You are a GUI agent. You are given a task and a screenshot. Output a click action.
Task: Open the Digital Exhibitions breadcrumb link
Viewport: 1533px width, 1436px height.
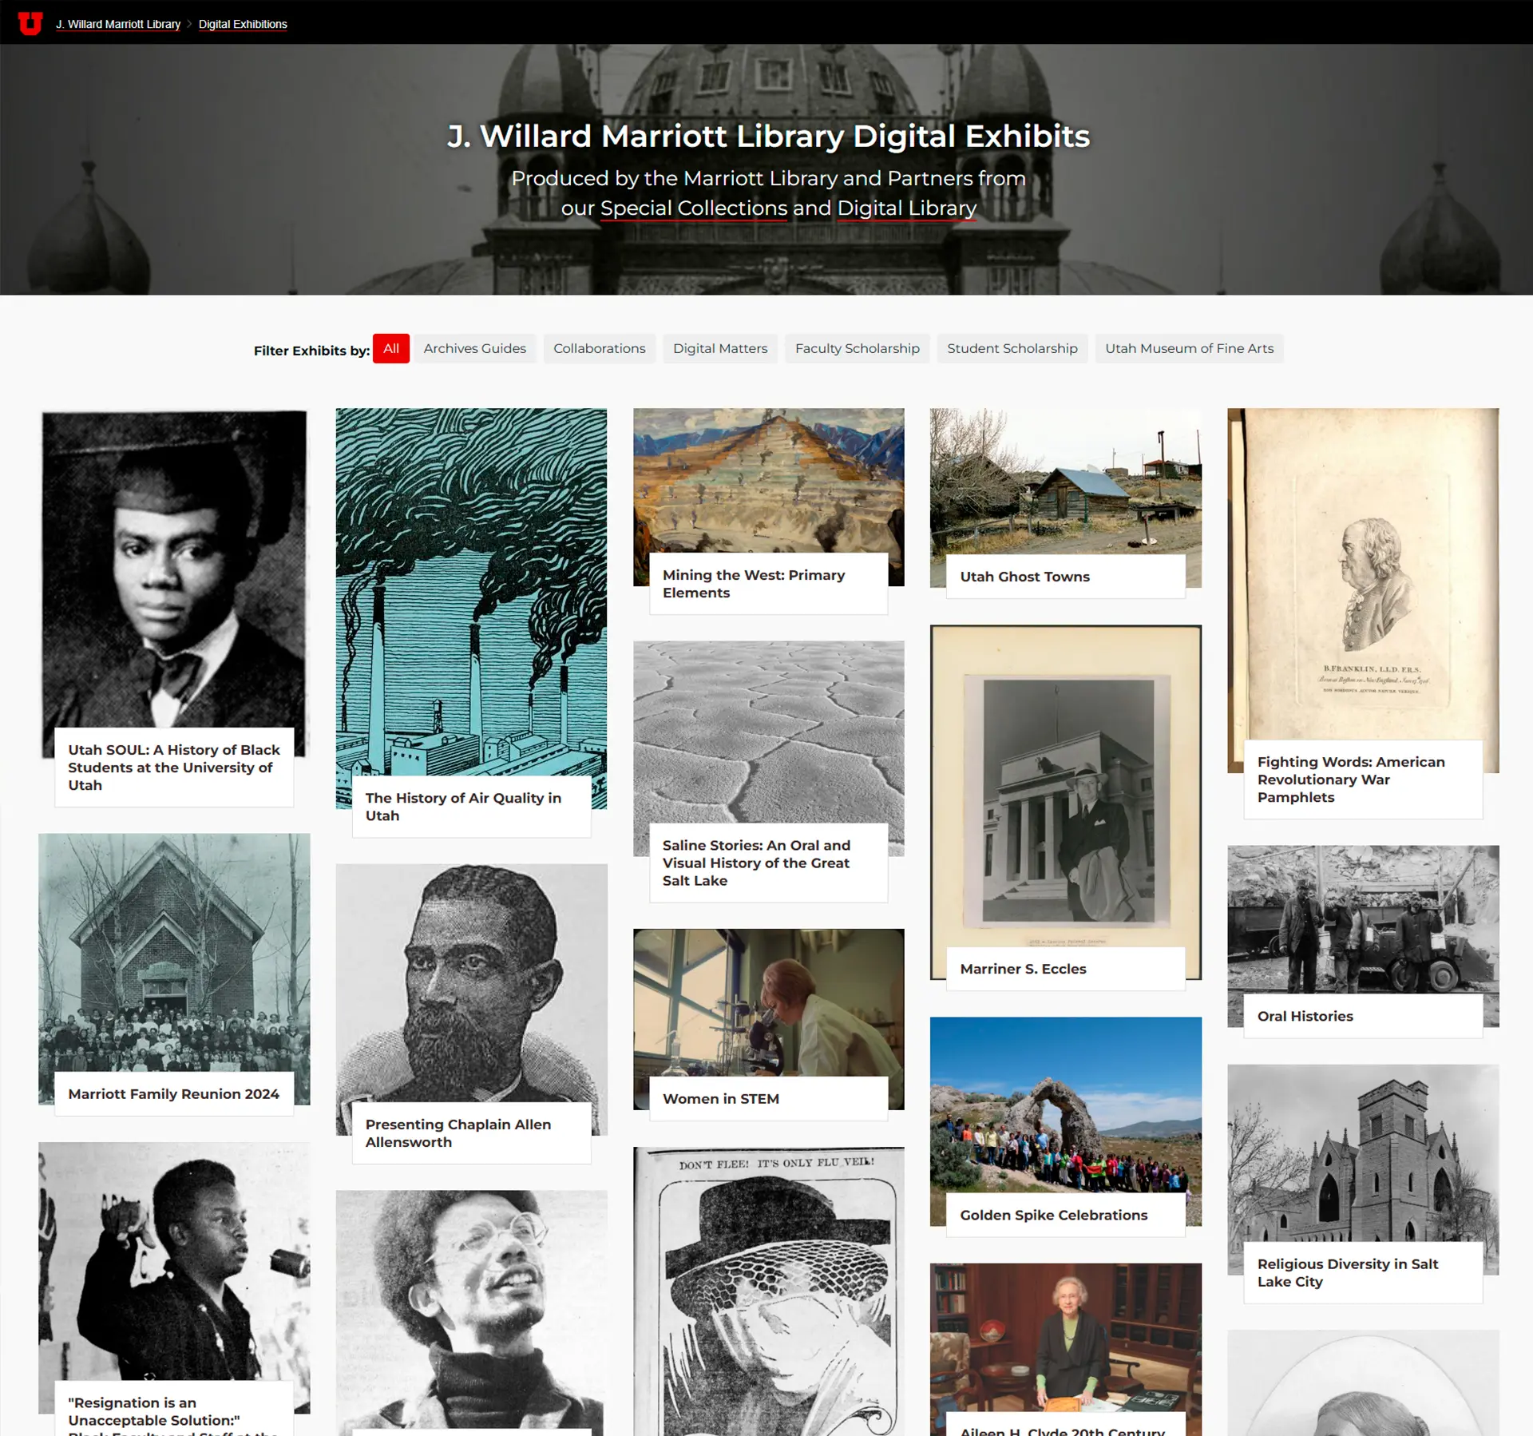coord(243,24)
